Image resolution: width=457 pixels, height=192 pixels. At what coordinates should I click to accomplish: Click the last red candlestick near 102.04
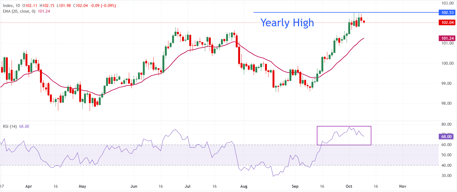point(364,22)
